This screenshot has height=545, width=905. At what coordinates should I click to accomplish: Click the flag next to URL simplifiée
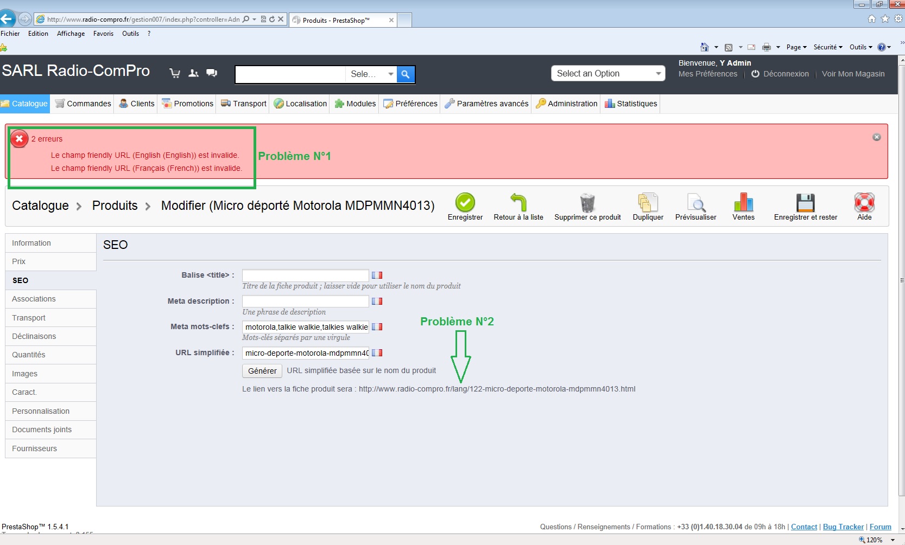pos(377,353)
